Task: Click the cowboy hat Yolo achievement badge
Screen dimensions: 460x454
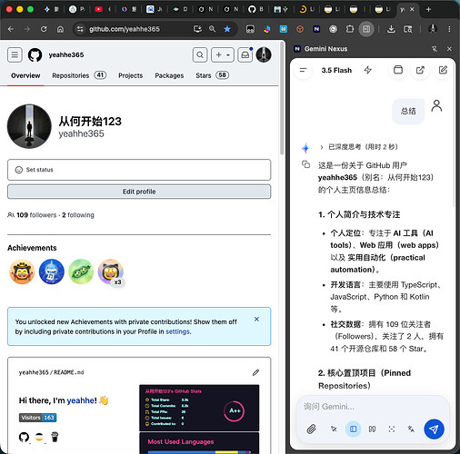Action: pos(22,271)
